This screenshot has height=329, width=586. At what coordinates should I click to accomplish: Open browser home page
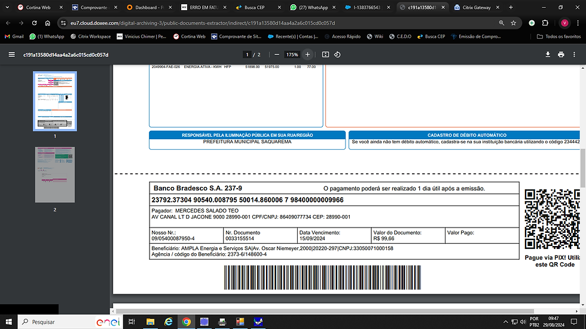(x=47, y=23)
